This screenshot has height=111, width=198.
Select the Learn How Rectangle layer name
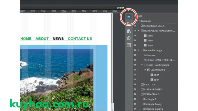(x=158, y=65)
